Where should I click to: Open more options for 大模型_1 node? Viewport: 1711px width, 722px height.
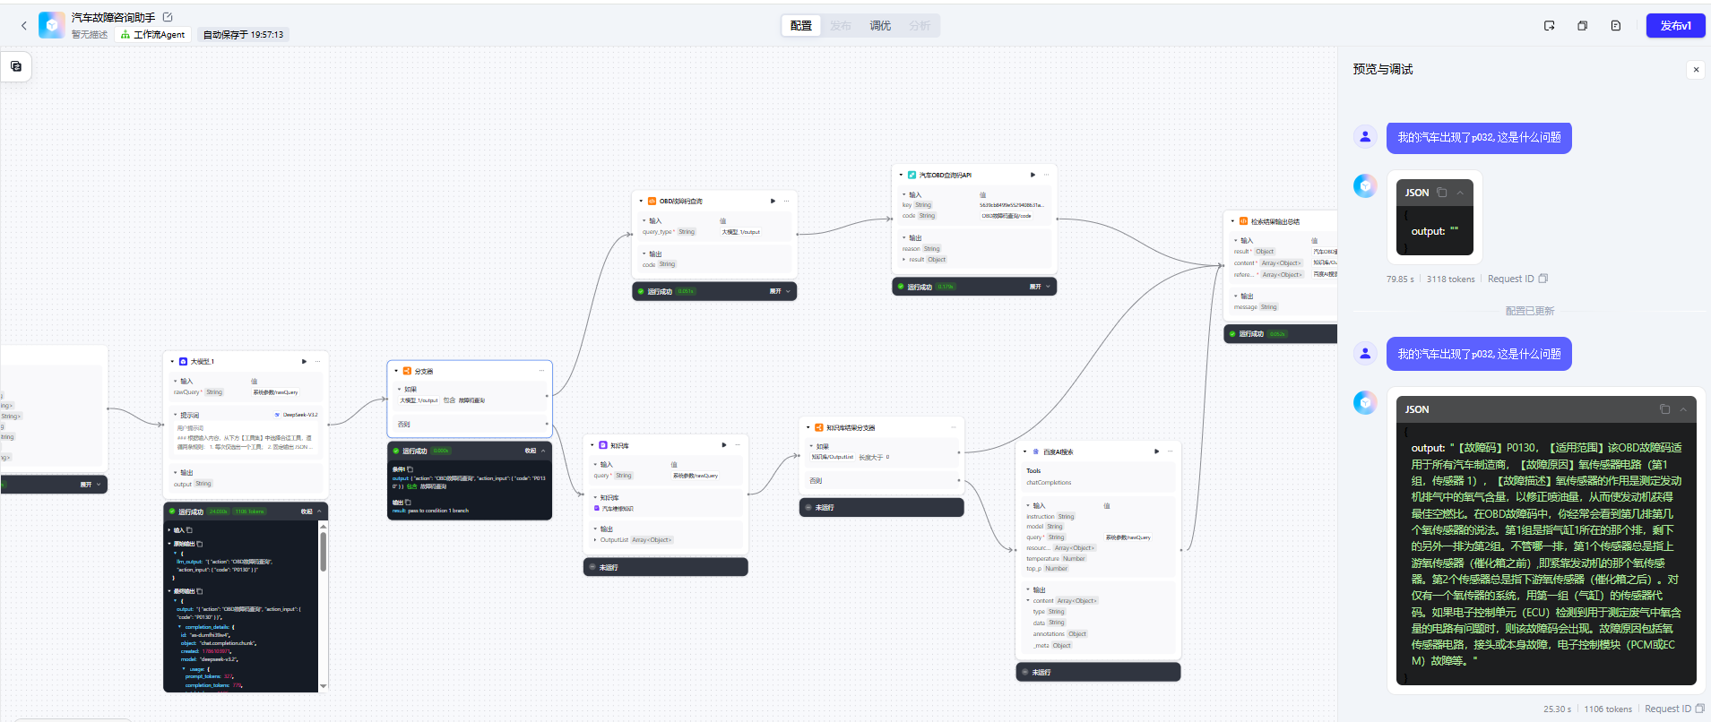click(318, 362)
